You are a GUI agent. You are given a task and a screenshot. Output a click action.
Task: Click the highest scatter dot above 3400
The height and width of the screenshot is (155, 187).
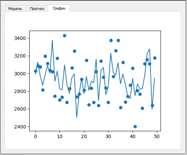click(64, 35)
